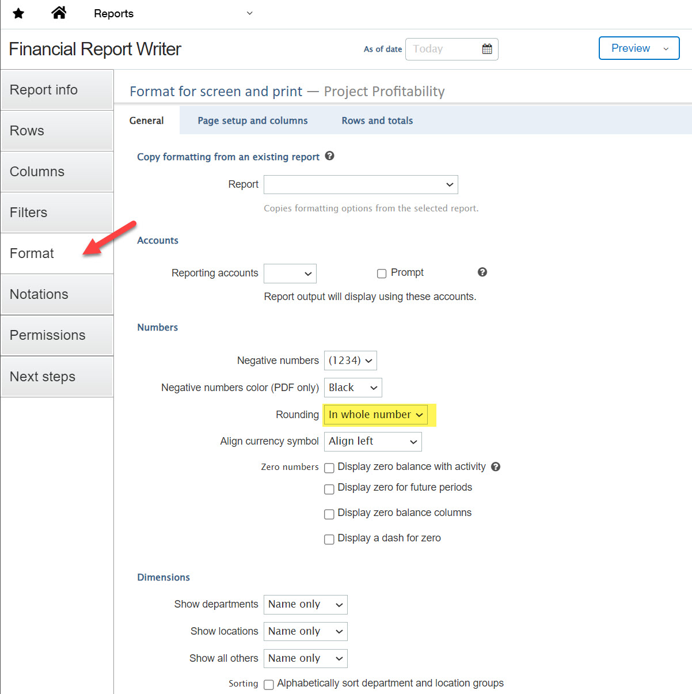Click help icon next to Prompt checkbox
This screenshot has height=694, width=692.
tap(482, 272)
